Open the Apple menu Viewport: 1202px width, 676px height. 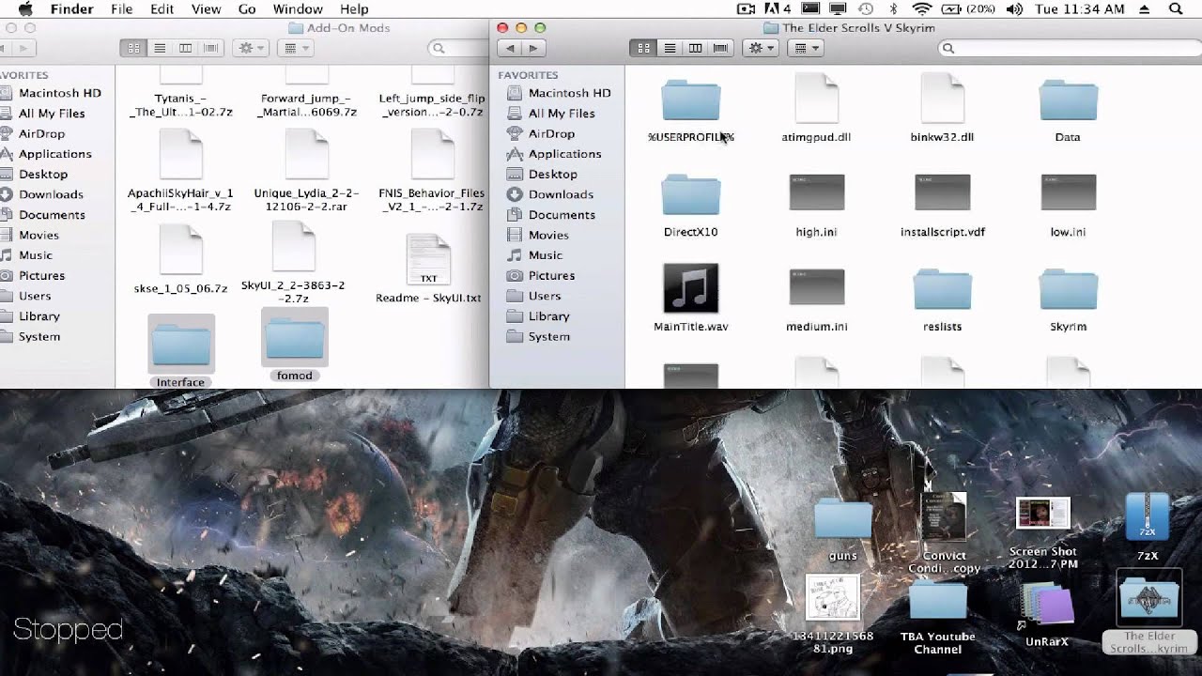coord(24,9)
